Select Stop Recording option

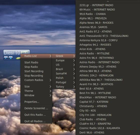pos(36,75)
